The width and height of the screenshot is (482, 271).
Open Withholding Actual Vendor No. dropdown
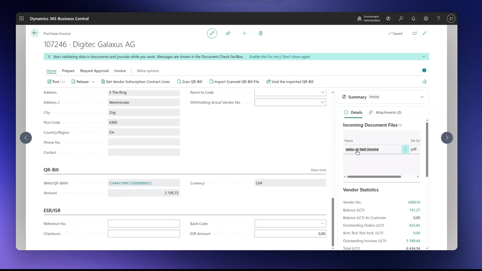tap(323, 102)
